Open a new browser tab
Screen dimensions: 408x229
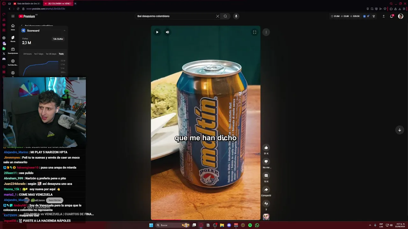coord(75,3)
